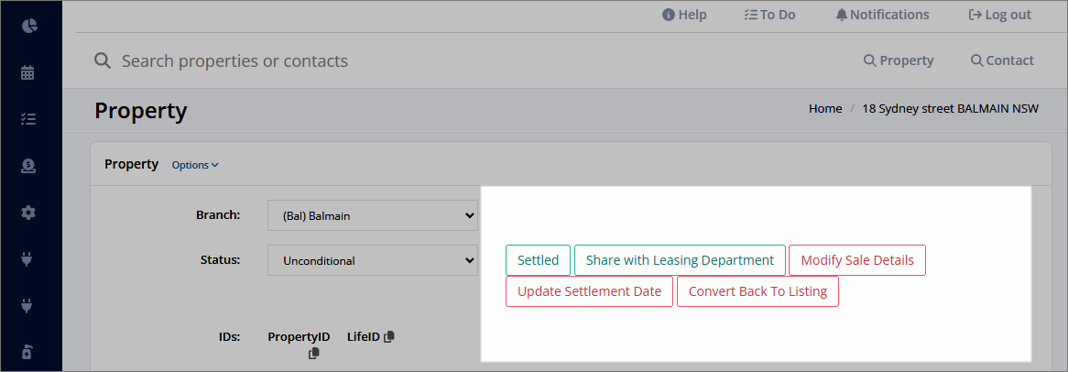Open the Help menu item
The width and height of the screenshot is (1068, 372).
click(684, 15)
